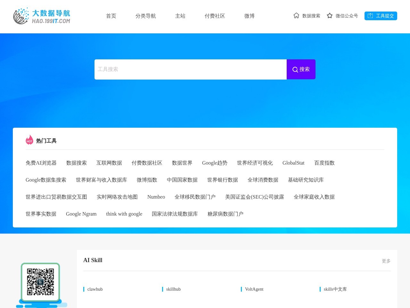
Task: Click the 大数据导航 site logo
Action: click(42, 16)
